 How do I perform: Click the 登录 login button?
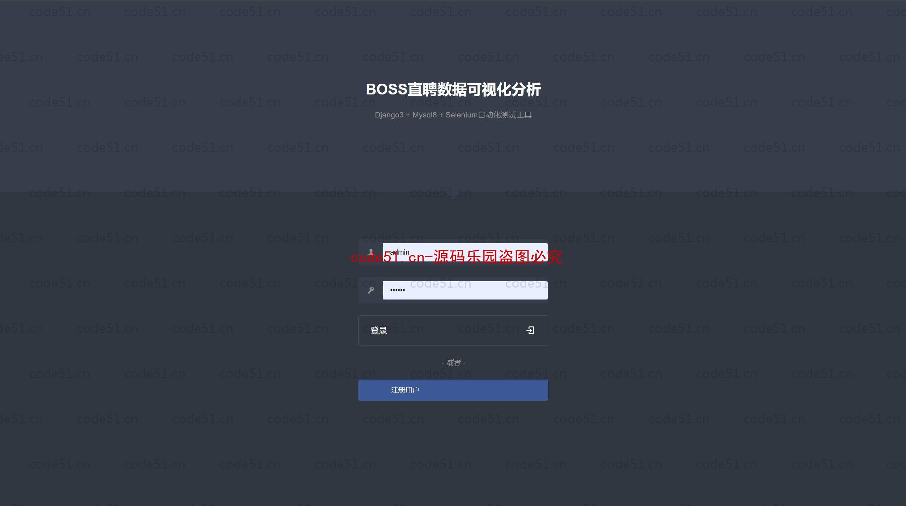point(453,330)
